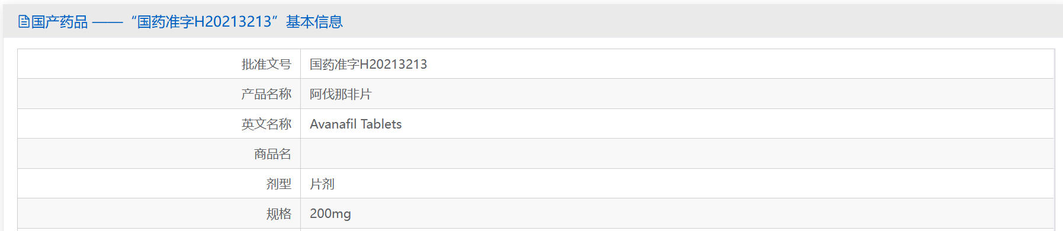Click the 国产药品 heading text
Viewport: 1063px width, 231px height.
[x=59, y=22]
